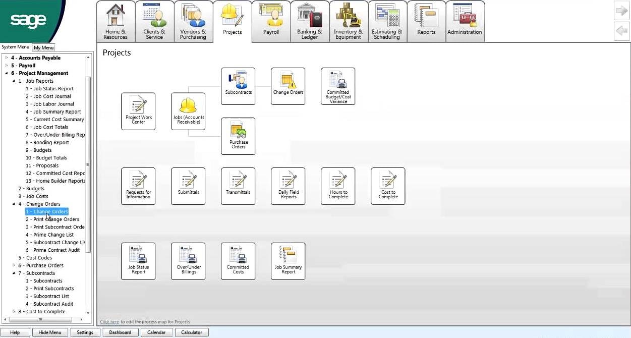Open Requests for Information icon

click(x=138, y=186)
